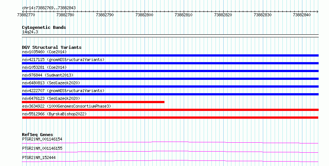
Task: Click the blue bar of nsv1035460
Action: pos(170,55)
